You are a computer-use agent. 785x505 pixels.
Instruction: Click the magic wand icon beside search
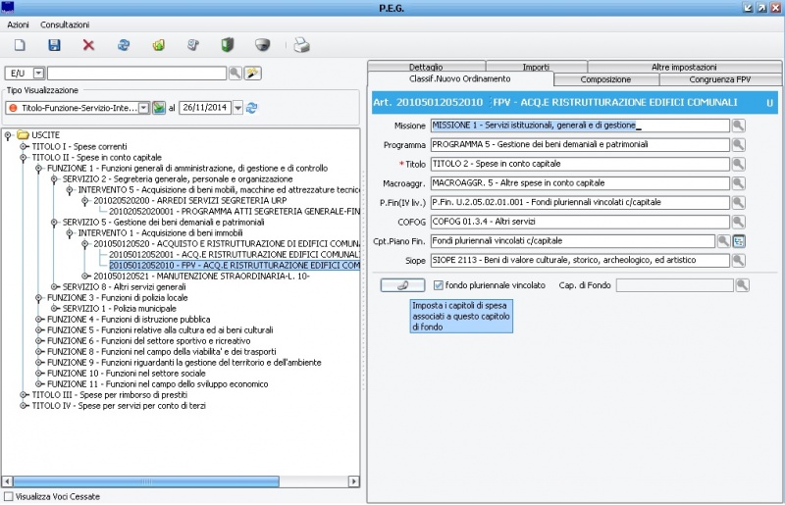point(252,73)
